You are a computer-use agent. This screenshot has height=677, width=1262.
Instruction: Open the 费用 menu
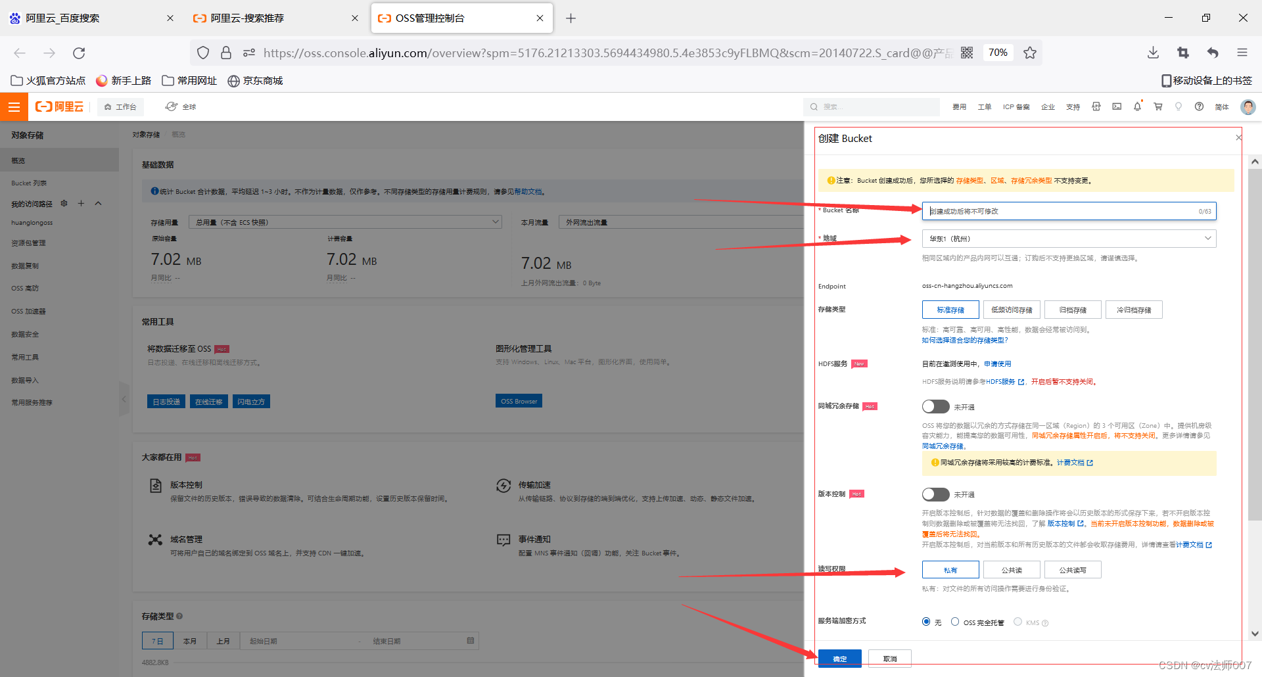tap(960, 106)
